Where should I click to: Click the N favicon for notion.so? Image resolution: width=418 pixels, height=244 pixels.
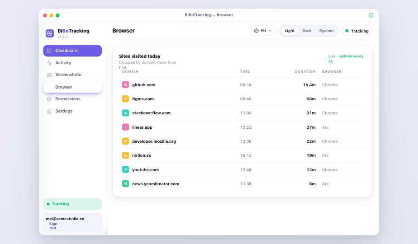click(x=126, y=155)
